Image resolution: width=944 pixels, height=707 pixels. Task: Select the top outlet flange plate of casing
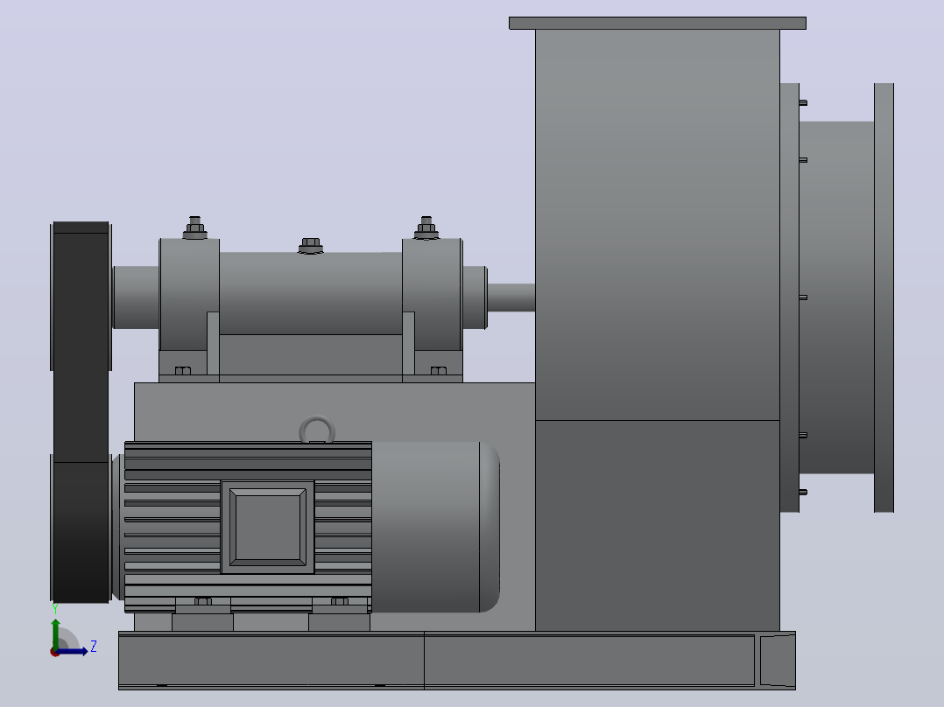tap(658, 23)
